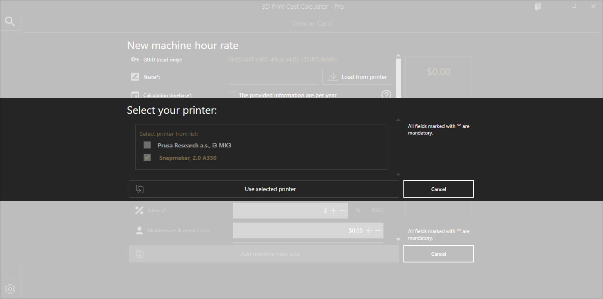Click the up arrow of the form scrollbar near GUID
Viewport: 603px width, 299px height.
(x=398, y=55)
